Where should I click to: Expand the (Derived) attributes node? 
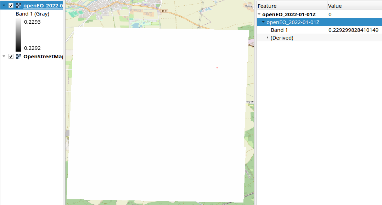(x=268, y=38)
